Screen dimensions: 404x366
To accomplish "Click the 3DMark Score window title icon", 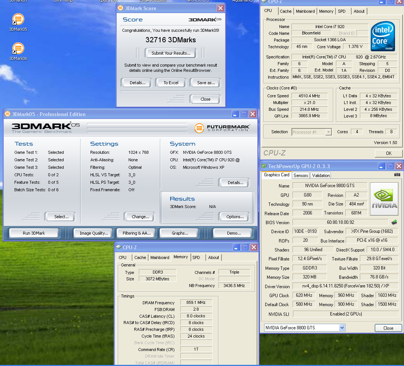I will (x=120, y=8).
